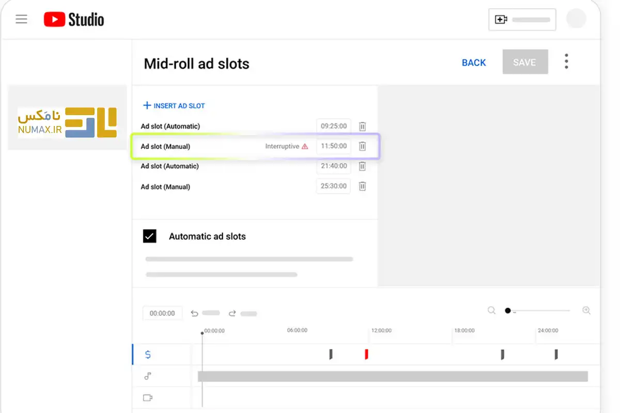Select the dollar-sign ads track icon
The height and width of the screenshot is (413, 620).
[148, 355]
